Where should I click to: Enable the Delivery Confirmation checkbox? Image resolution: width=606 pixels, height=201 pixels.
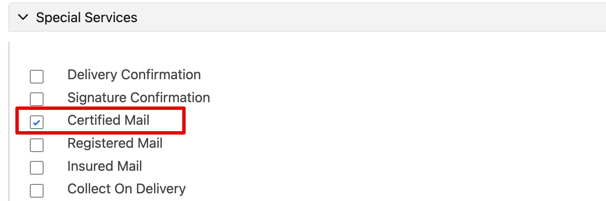37,77
